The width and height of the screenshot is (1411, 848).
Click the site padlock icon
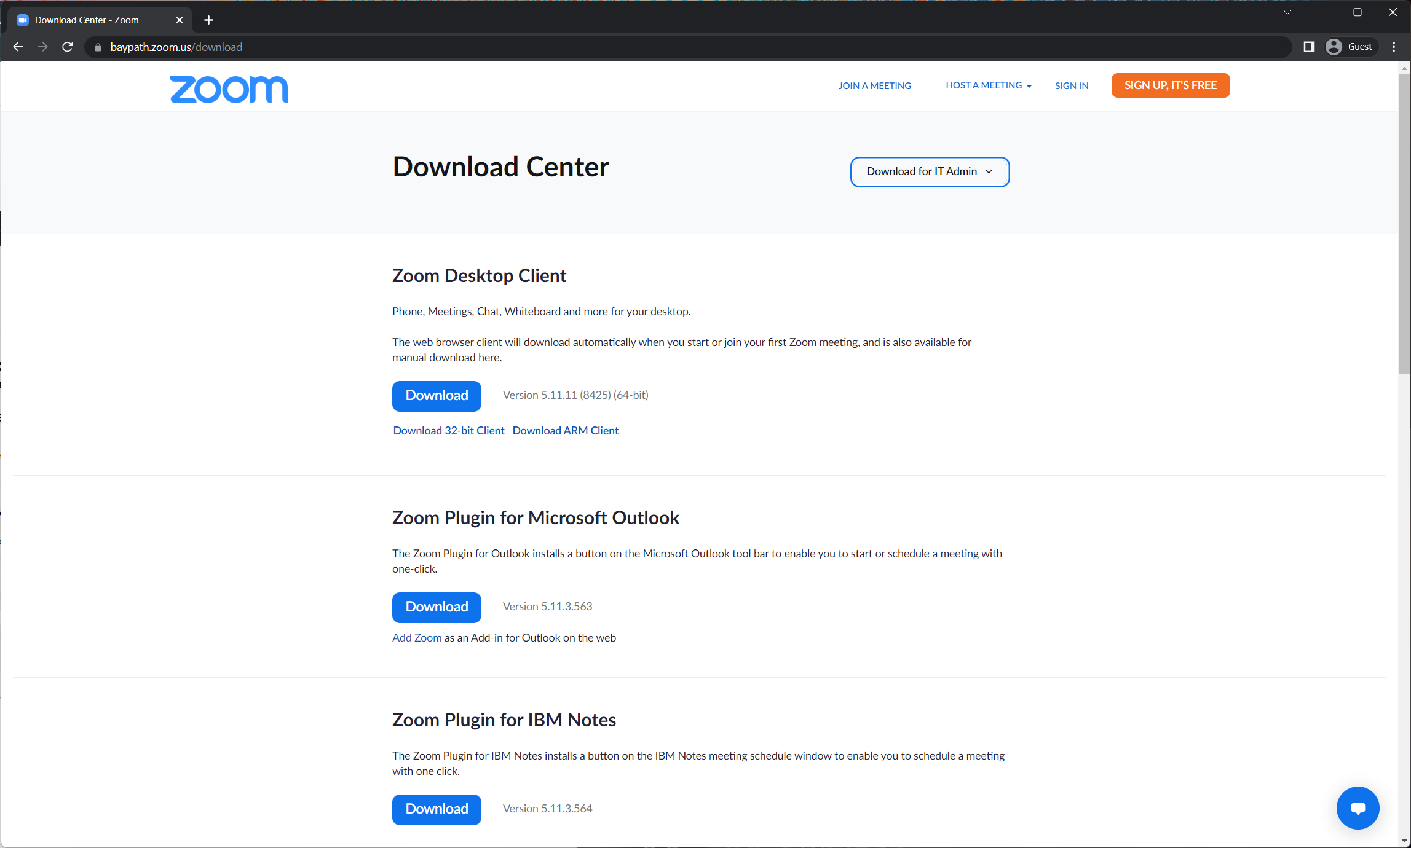pos(98,47)
